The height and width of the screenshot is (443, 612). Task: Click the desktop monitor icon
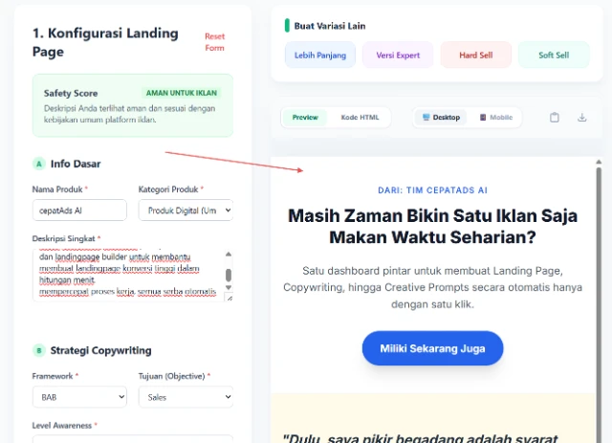click(426, 117)
